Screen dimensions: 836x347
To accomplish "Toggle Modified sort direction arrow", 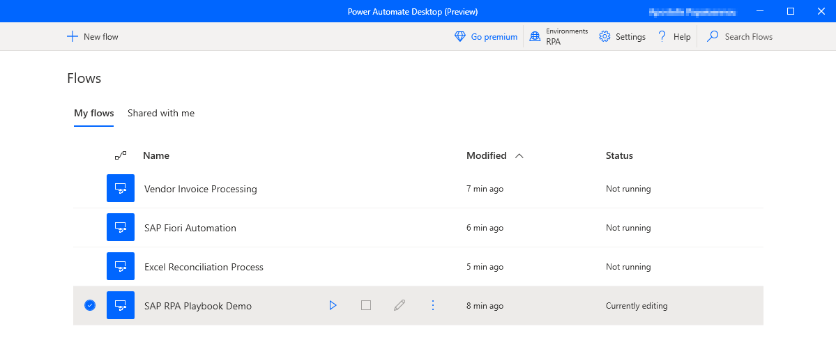I will pyautogui.click(x=519, y=155).
